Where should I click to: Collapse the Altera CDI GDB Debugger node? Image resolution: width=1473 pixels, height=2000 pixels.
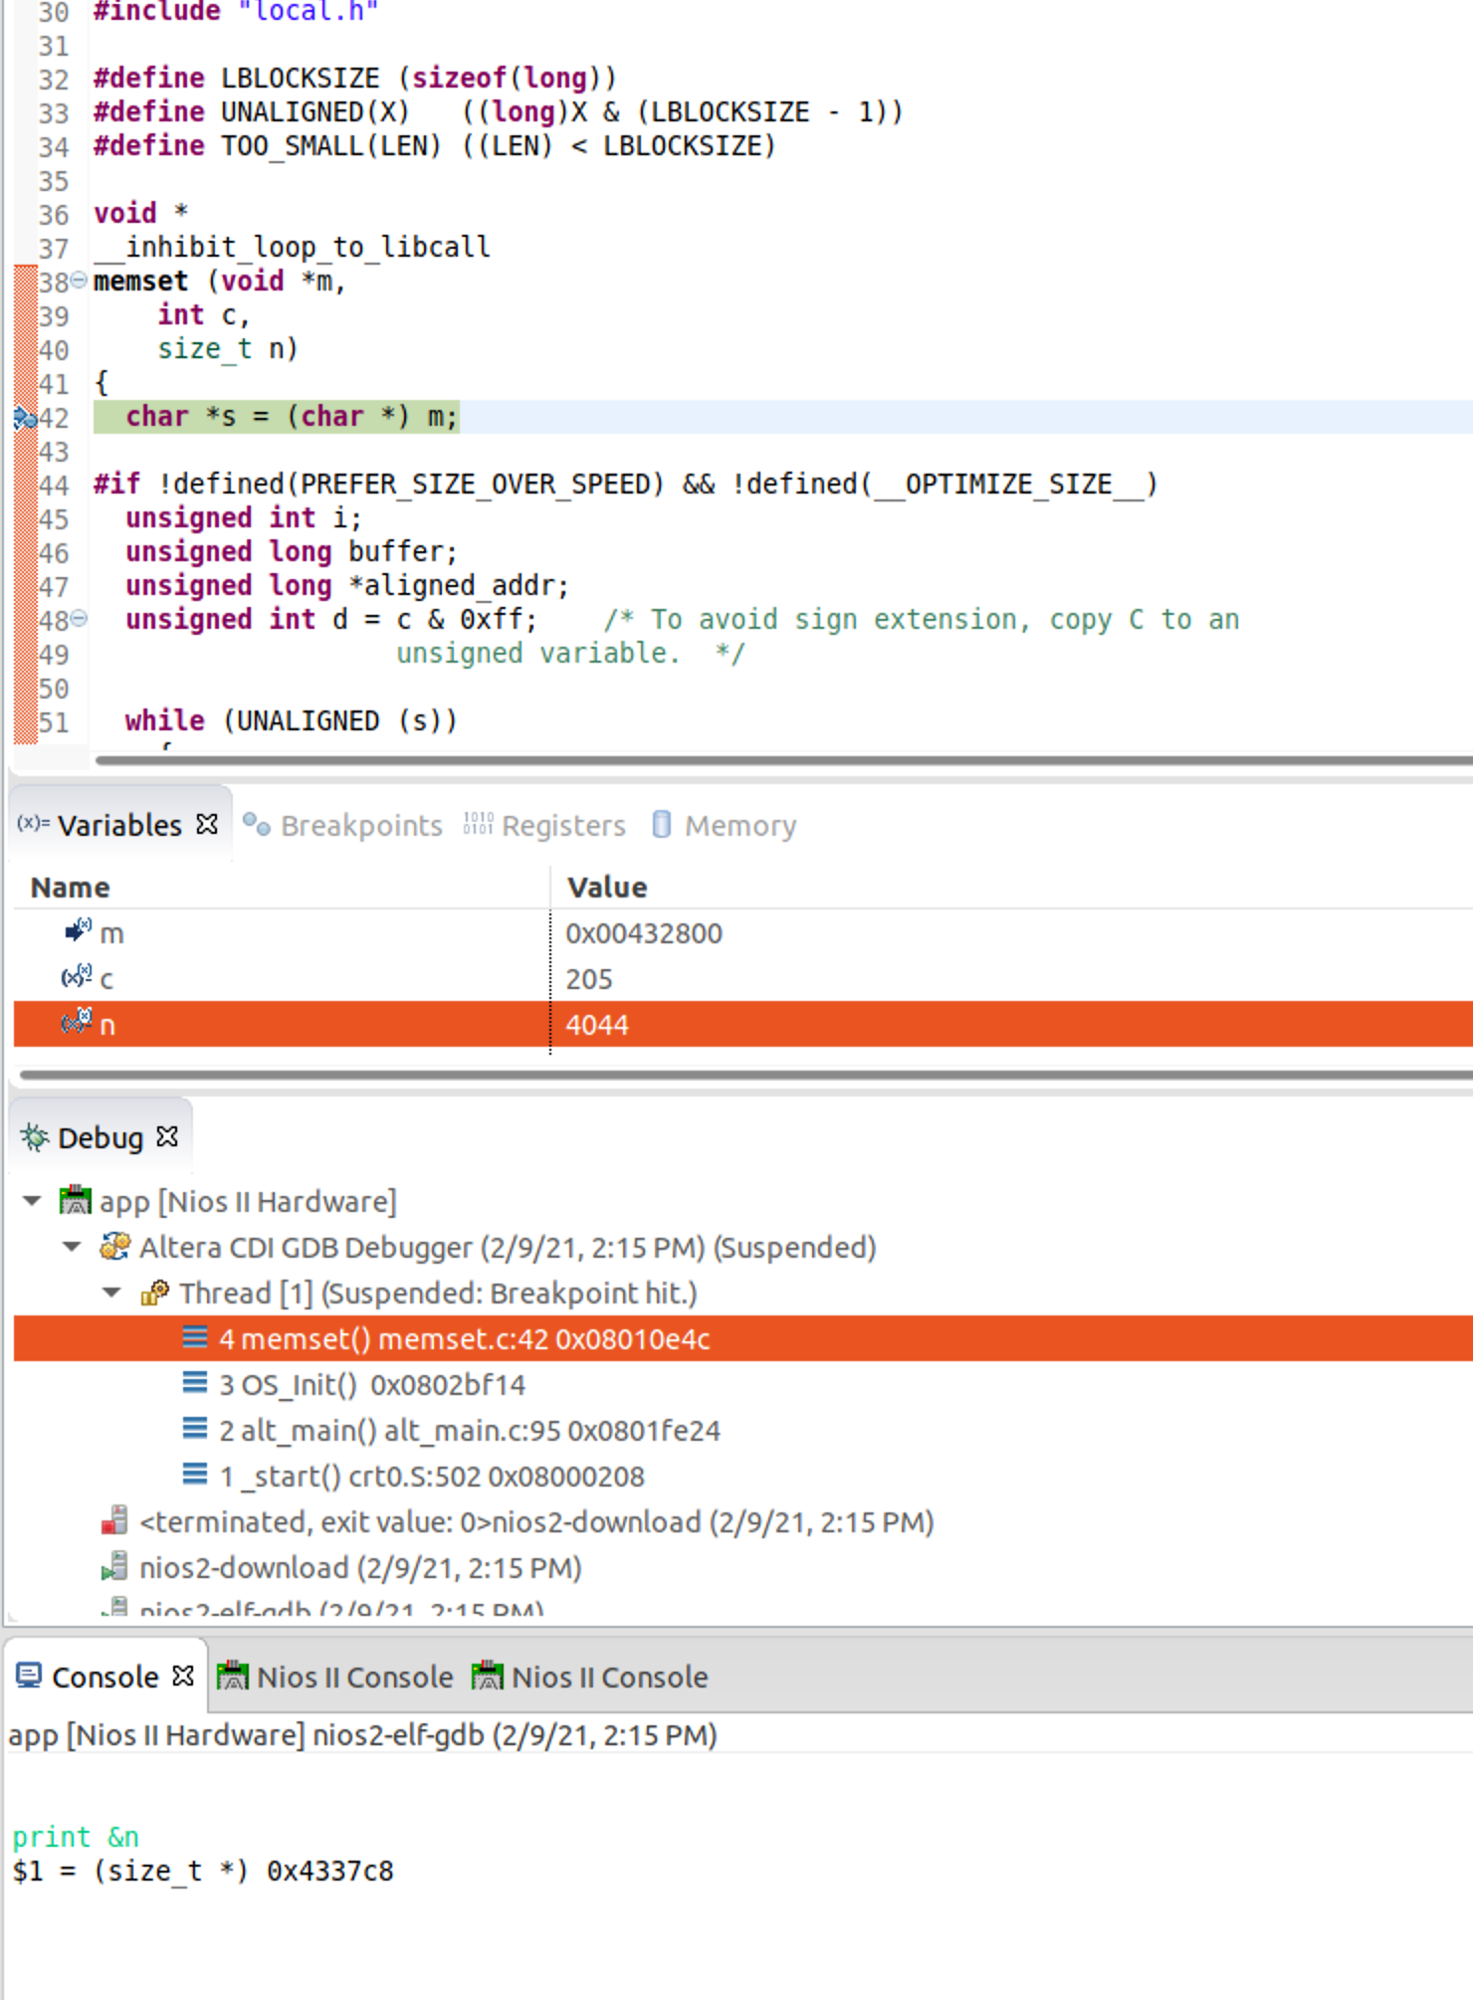point(72,1247)
